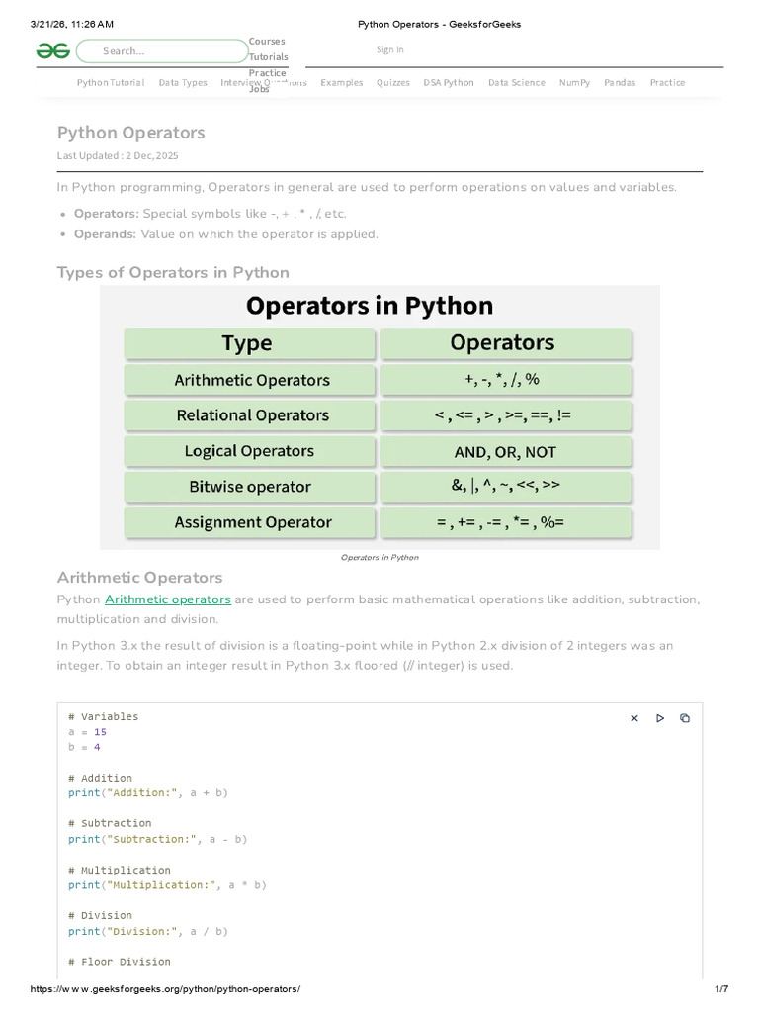Click the Sign In link
The height and width of the screenshot is (1013, 759).
coord(389,49)
